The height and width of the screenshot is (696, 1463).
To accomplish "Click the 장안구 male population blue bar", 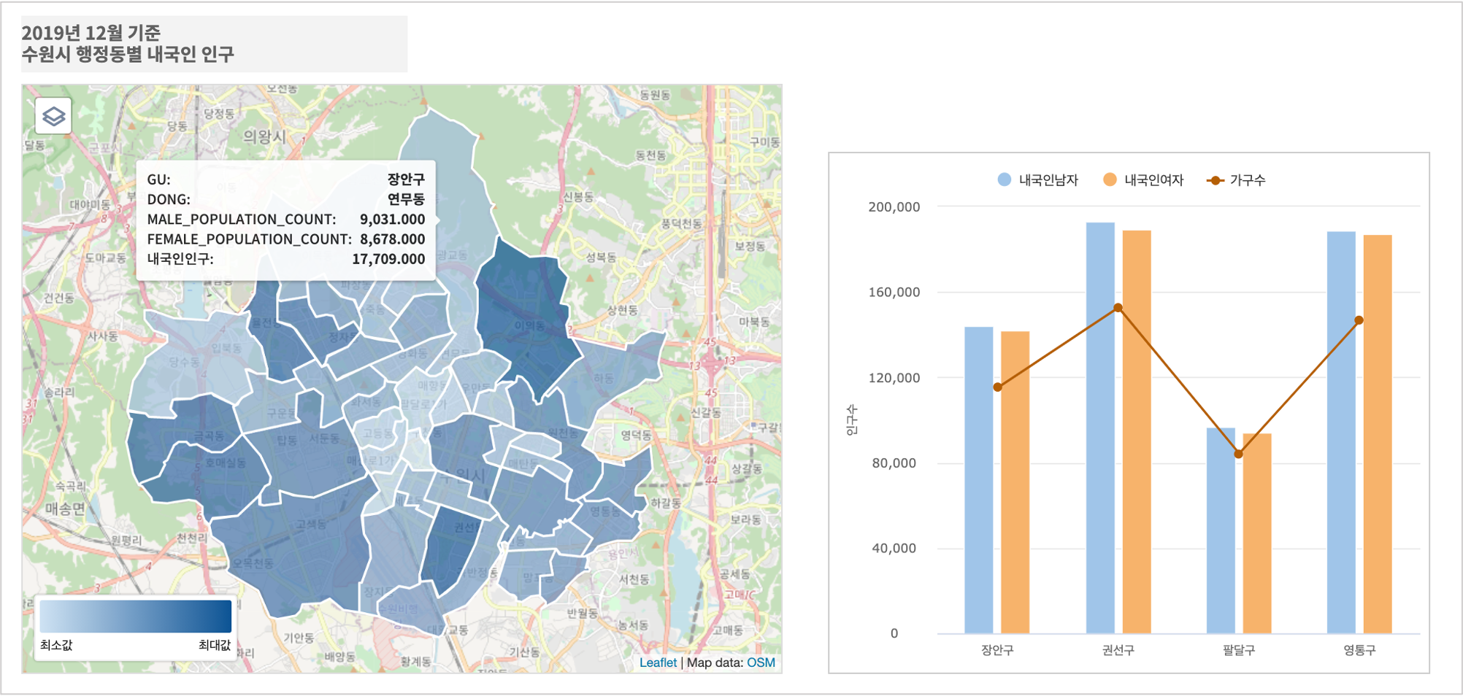I will coord(978,480).
